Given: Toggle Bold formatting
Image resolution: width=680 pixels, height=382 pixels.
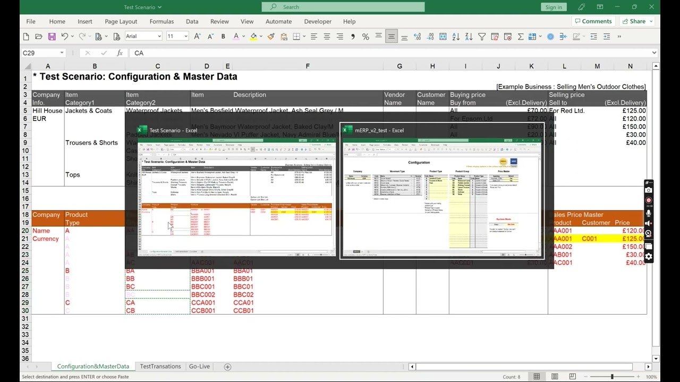Looking at the screenshot, I should 223,37.
